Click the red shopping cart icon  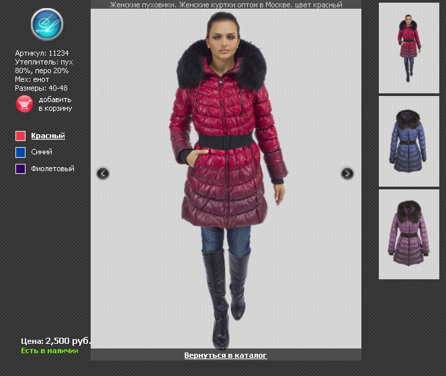(24, 103)
